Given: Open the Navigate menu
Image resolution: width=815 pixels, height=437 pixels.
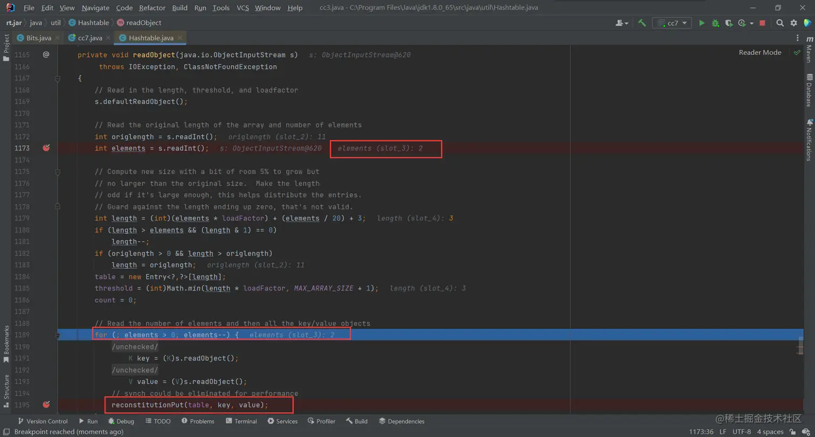Looking at the screenshot, I should point(95,8).
